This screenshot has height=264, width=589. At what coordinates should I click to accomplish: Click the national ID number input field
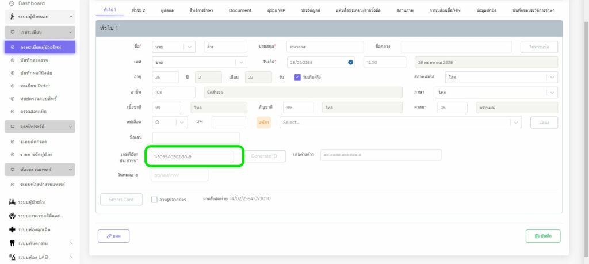(192, 156)
